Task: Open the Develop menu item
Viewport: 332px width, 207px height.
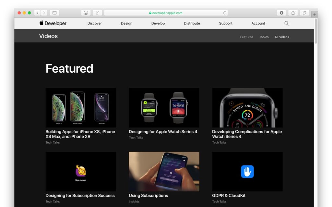Action: pos(158,23)
